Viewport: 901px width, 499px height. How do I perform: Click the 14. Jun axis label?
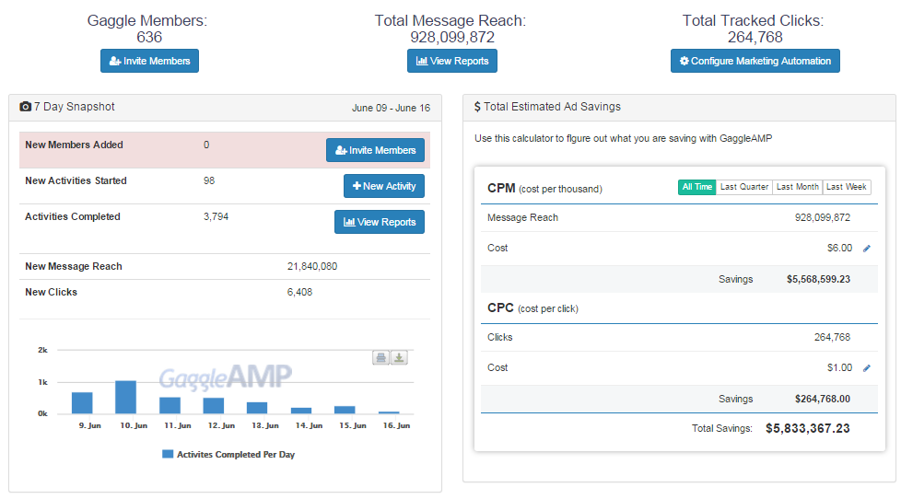point(309,425)
